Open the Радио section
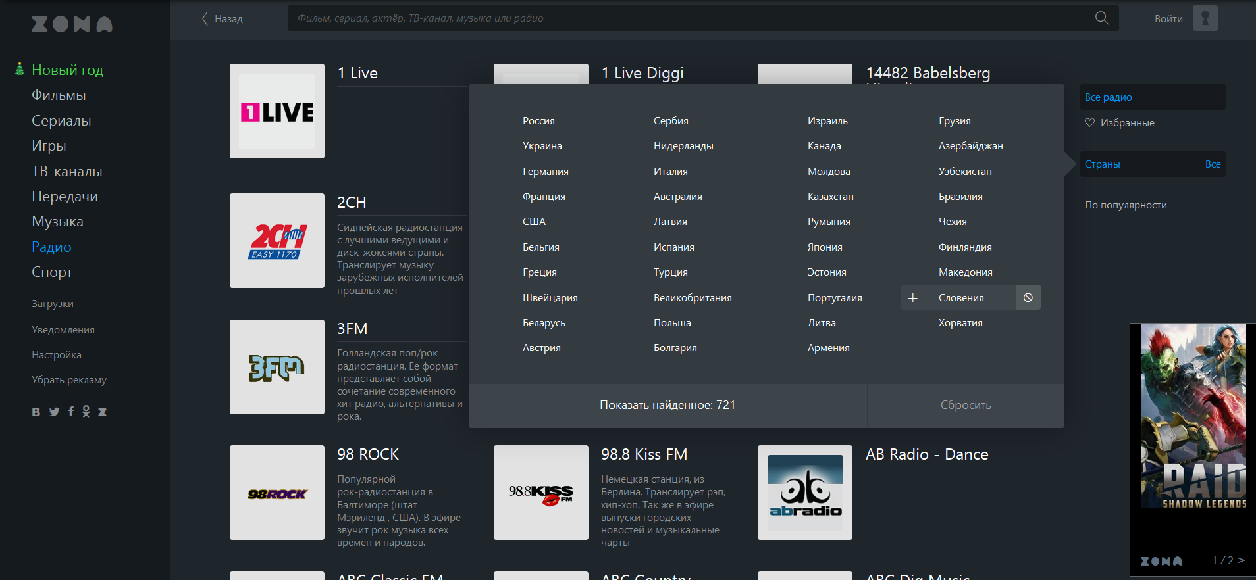 (x=51, y=247)
